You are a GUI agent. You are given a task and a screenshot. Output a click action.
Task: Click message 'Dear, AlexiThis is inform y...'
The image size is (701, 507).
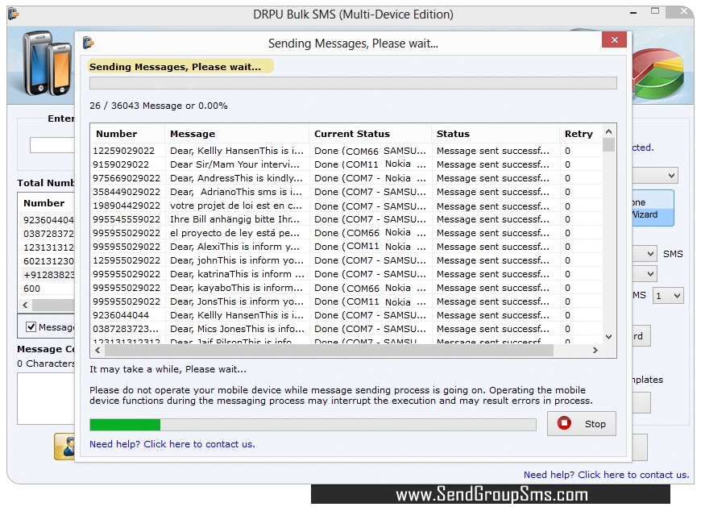[234, 247]
